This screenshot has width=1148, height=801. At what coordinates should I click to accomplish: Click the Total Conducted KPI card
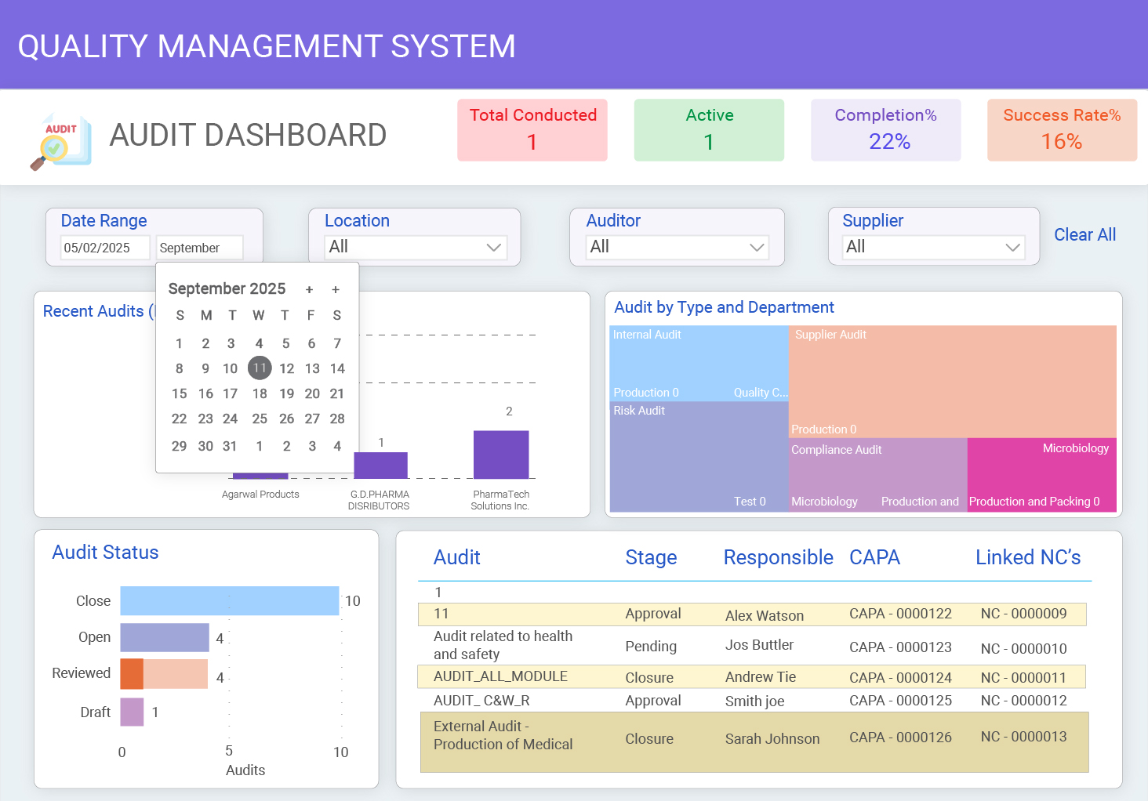[x=532, y=129]
